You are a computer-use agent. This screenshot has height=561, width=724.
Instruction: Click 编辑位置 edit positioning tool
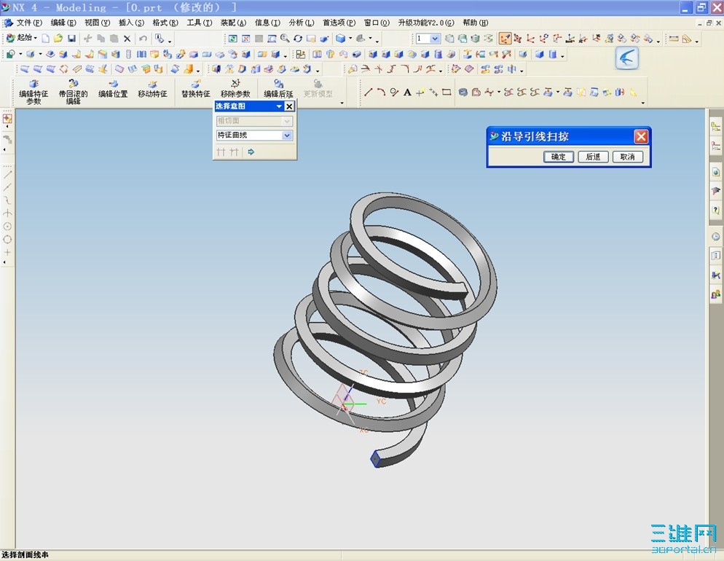113,89
